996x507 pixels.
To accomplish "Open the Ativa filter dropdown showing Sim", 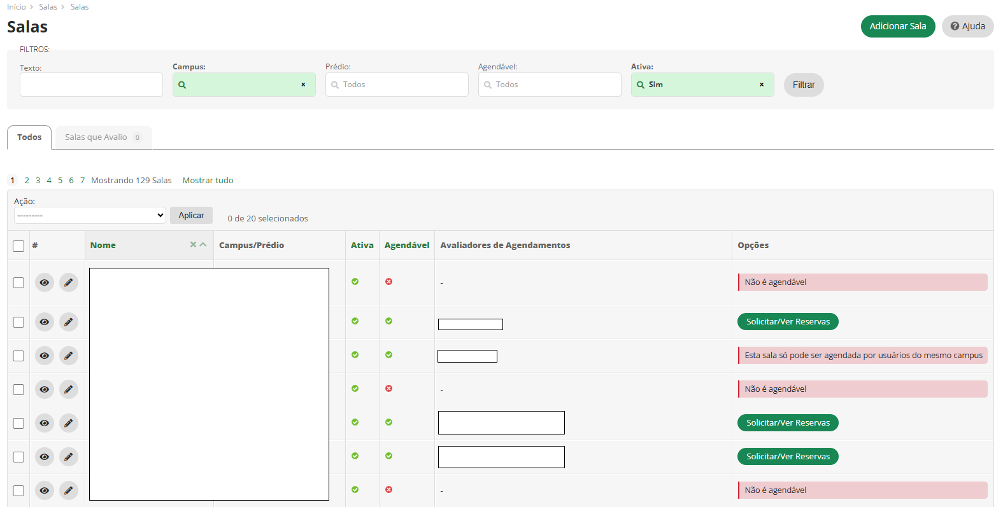I will point(702,85).
